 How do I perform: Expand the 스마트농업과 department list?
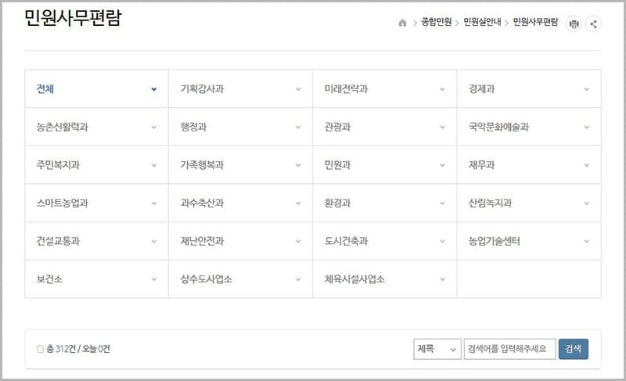(96, 203)
